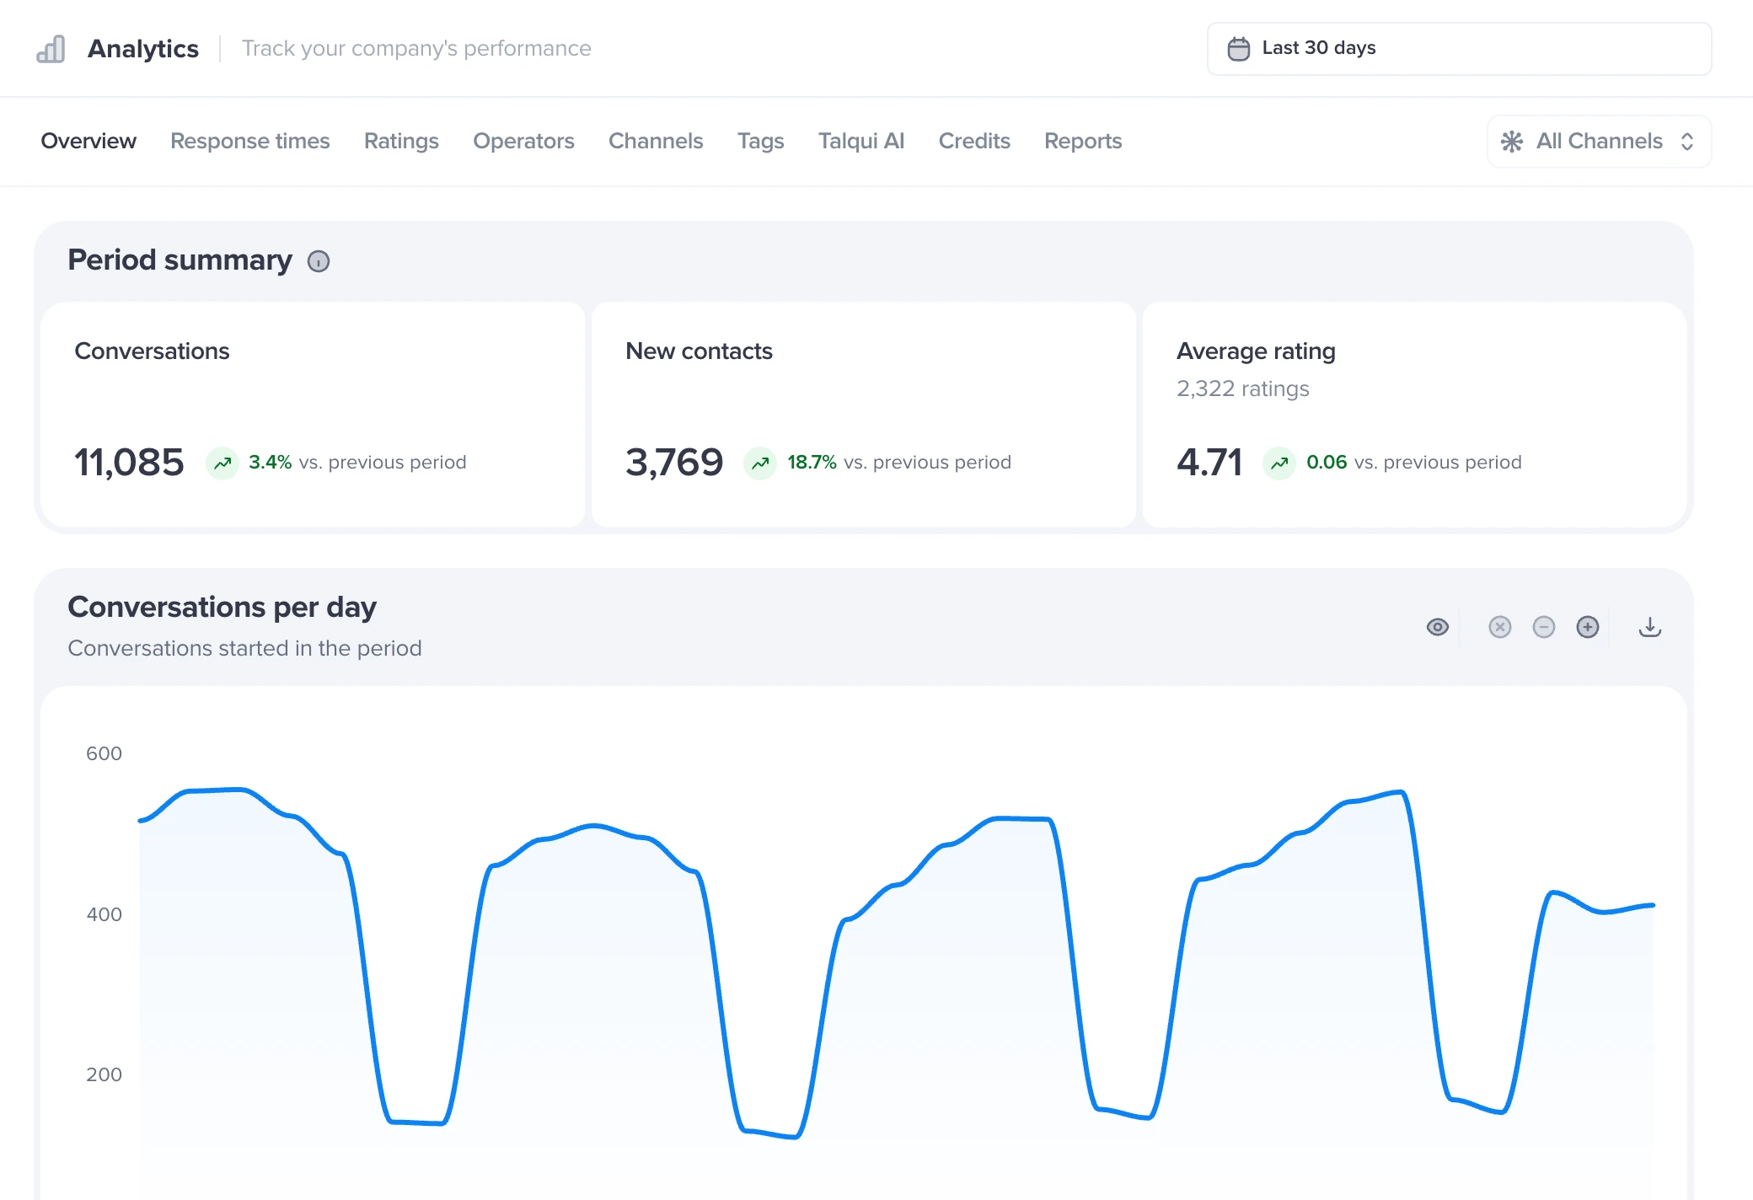The image size is (1753, 1200).
Task: Click the Period summary info icon
Action: click(x=319, y=261)
